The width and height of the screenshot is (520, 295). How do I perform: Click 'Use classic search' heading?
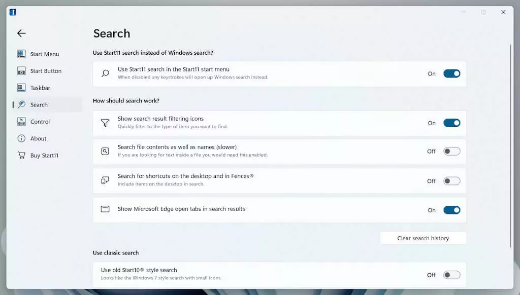[116, 252]
